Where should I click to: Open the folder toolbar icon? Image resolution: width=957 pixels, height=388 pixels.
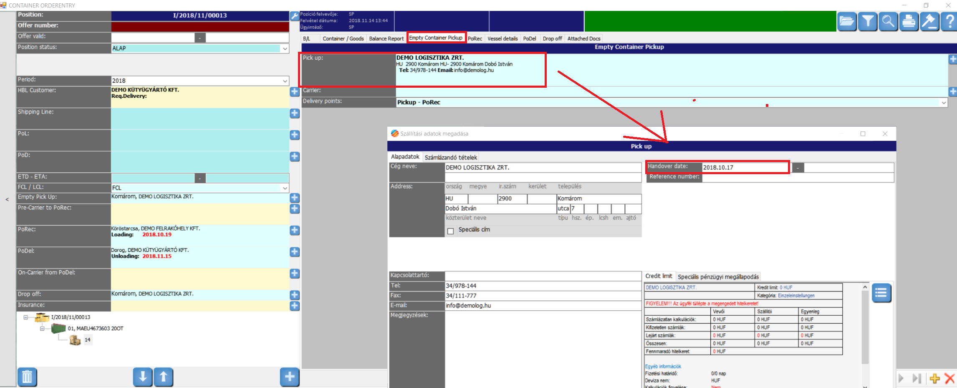[x=847, y=21]
